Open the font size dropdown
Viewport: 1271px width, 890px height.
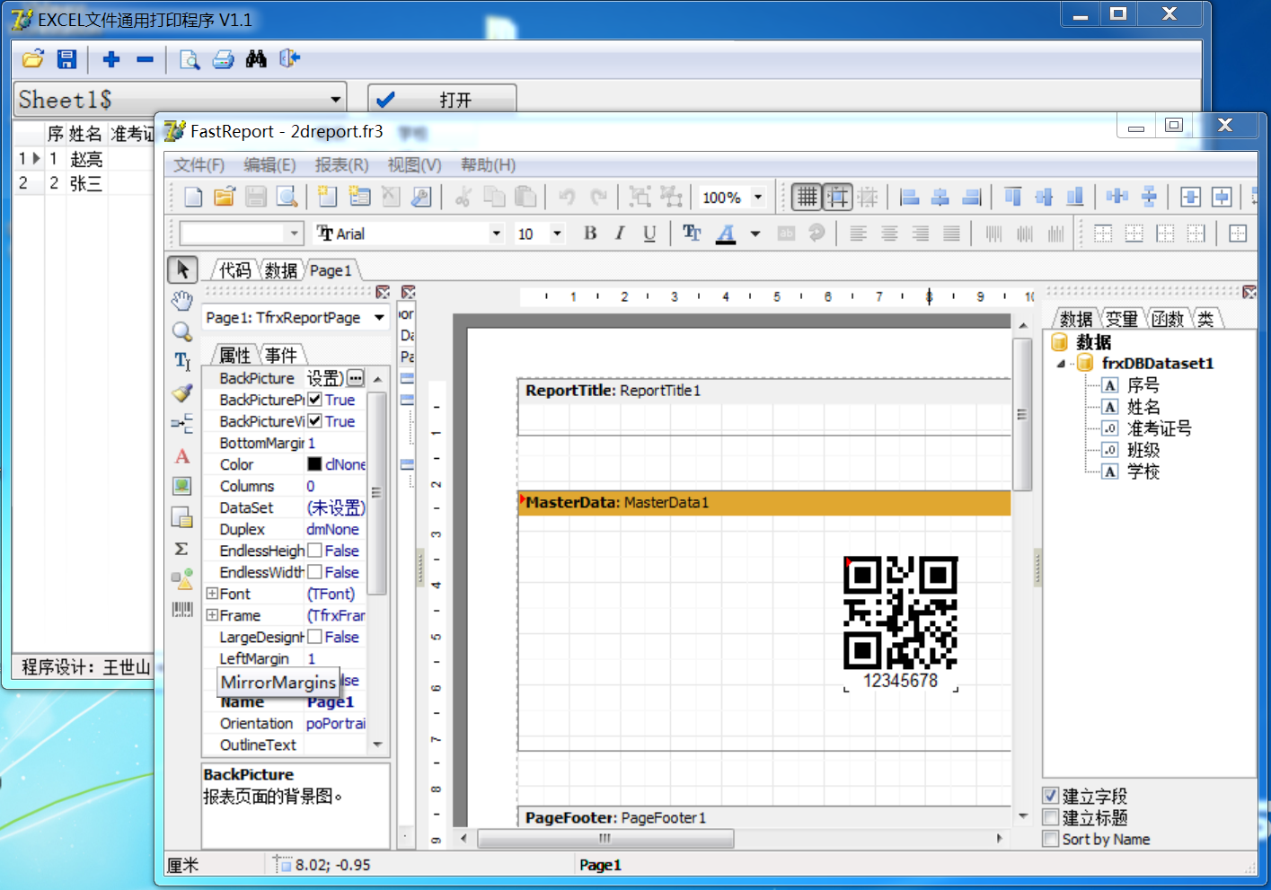pyautogui.click(x=557, y=234)
